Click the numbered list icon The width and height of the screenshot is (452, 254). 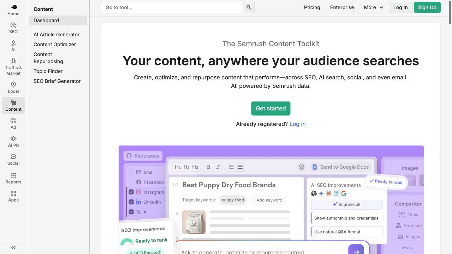point(231,167)
